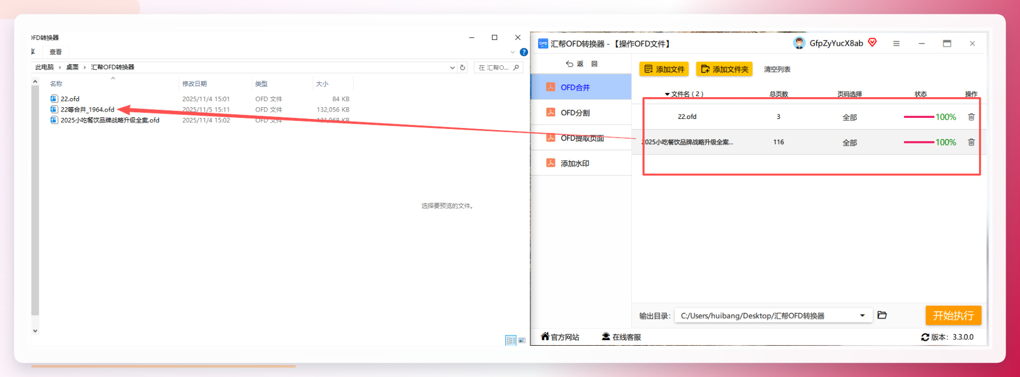Screen dimensions: 1020x377
Task: Click the user avatar icon
Action: tap(799, 43)
